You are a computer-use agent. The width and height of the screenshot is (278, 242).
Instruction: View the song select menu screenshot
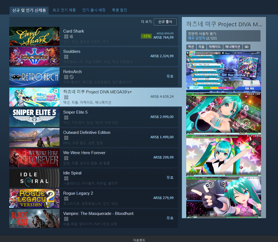click(x=224, y=72)
